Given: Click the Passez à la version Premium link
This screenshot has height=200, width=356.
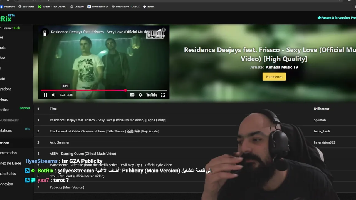Looking at the screenshot, I should point(337,18).
